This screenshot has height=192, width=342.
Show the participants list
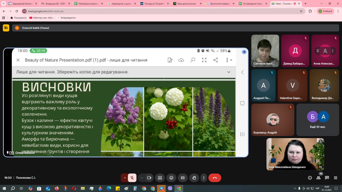[x=318, y=178]
